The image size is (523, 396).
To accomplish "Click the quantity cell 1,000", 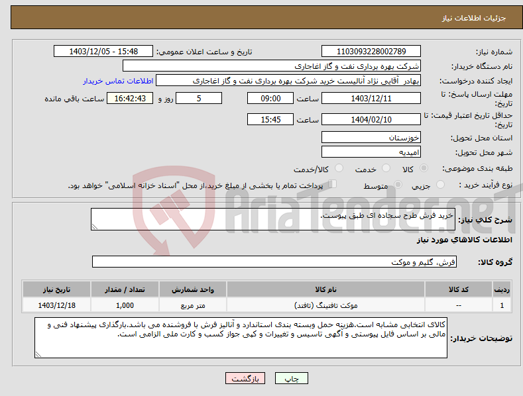I will (125, 305).
